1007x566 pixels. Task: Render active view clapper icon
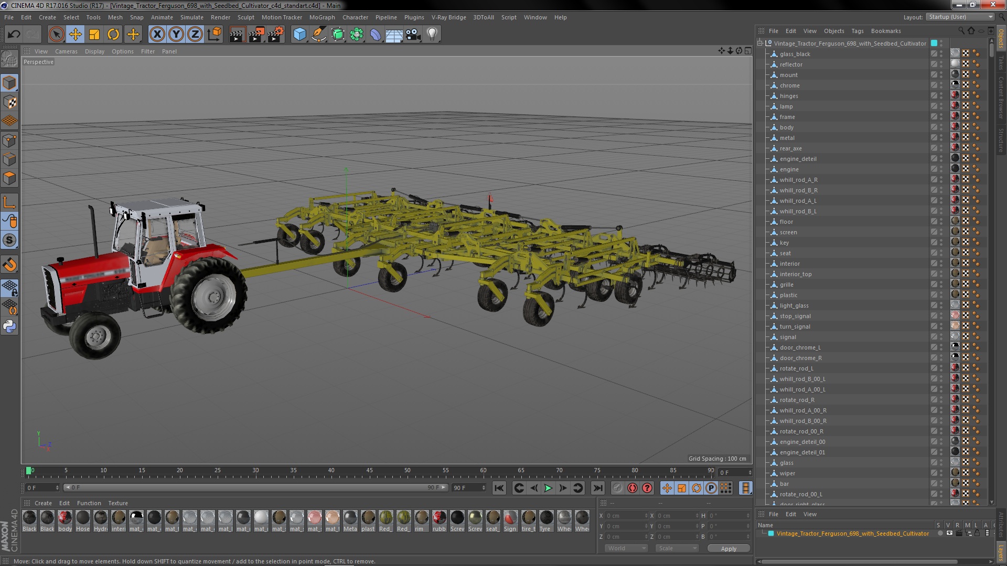point(237,35)
